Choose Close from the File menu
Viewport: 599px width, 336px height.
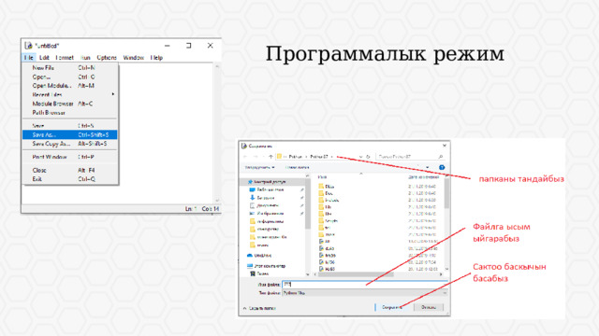point(70,170)
